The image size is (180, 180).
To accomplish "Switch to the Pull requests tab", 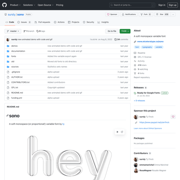I will [x=43, y=22].
